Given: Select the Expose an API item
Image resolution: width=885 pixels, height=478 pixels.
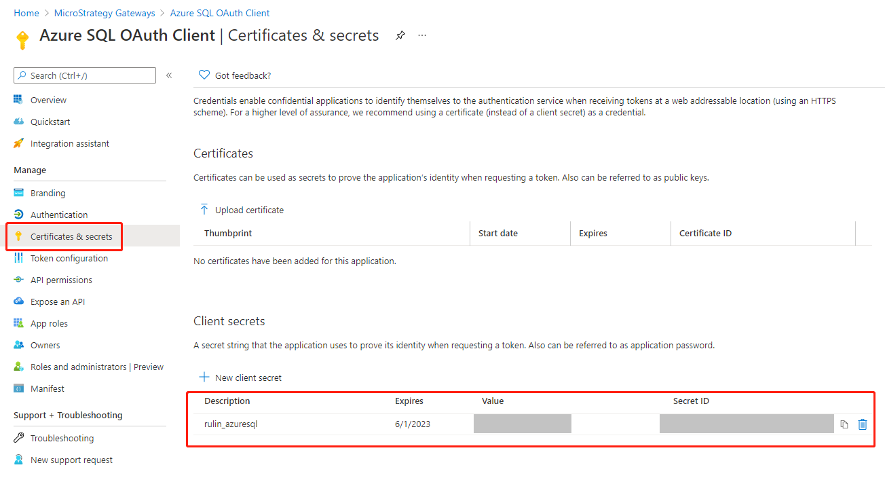Looking at the screenshot, I should [58, 301].
